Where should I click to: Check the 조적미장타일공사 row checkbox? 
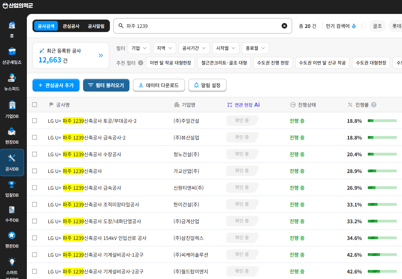point(35,204)
